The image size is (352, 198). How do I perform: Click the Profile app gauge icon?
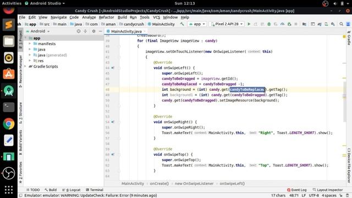click(x=282, y=24)
